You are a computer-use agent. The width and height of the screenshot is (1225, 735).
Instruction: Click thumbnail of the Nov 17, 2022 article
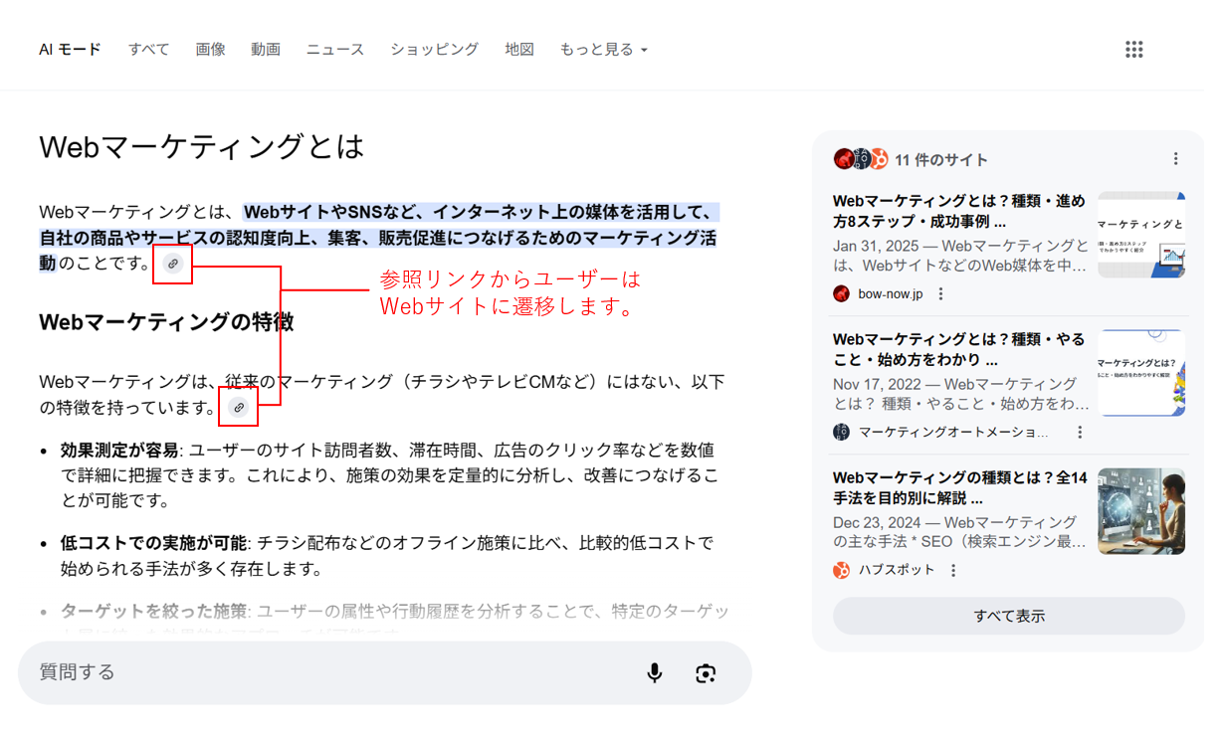(x=1141, y=373)
